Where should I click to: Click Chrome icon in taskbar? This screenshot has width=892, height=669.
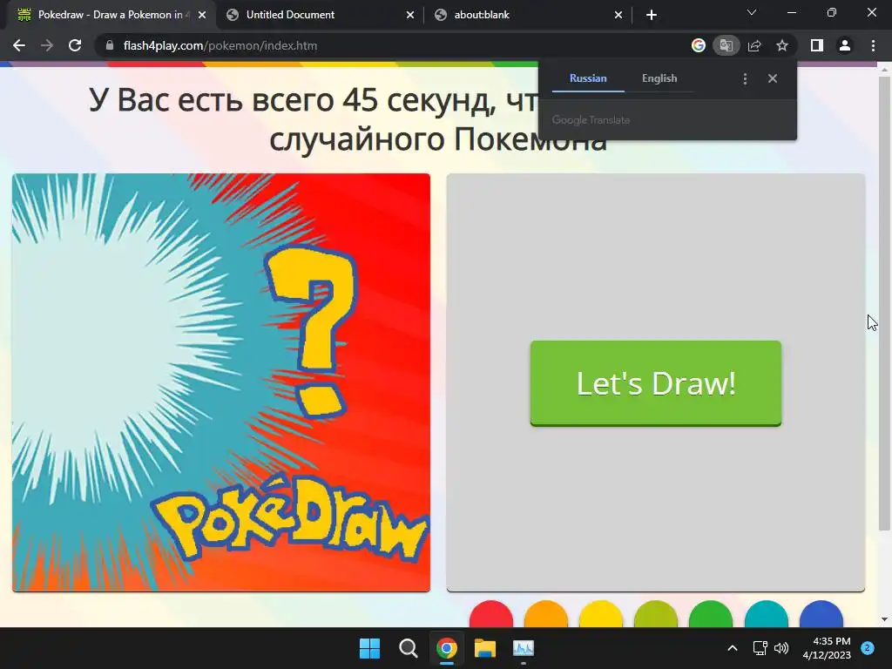(447, 648)
